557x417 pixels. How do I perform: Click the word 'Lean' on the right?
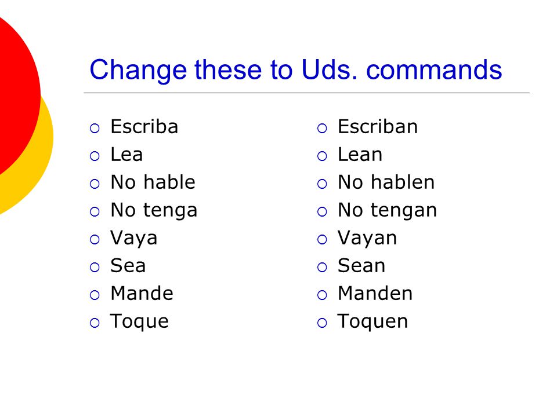pos(360,155)
